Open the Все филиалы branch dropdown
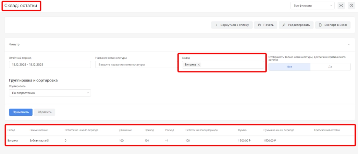This screenshot has width=358, height=154. point(312,6)
